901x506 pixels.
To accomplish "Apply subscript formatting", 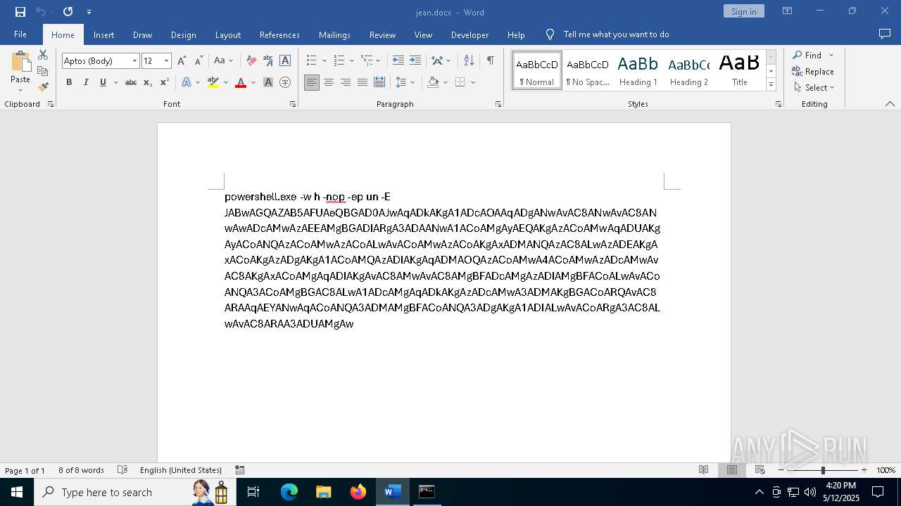I will [x=148, y=83].
